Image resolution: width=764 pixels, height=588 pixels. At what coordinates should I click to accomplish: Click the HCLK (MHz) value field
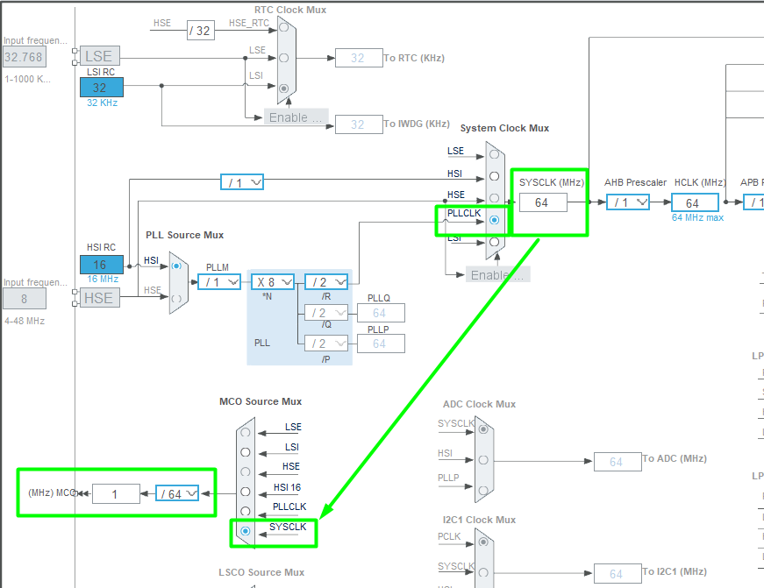tap(695, 203)
